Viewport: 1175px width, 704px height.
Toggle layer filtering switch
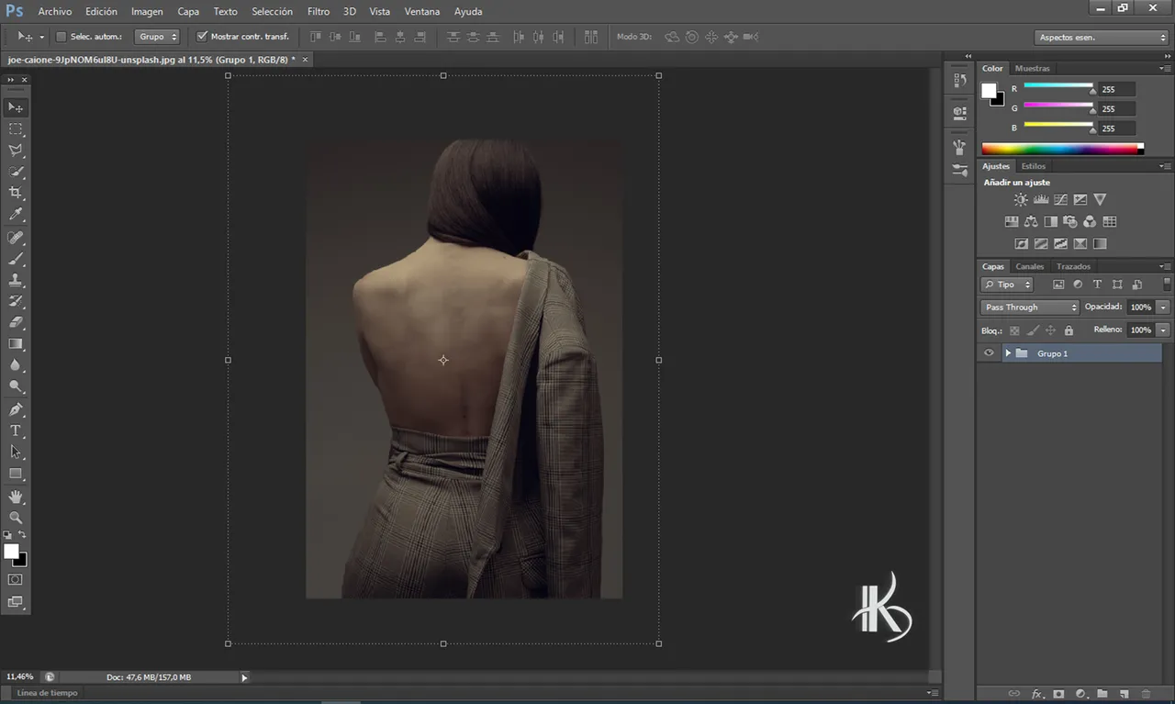pos(1167,285)
